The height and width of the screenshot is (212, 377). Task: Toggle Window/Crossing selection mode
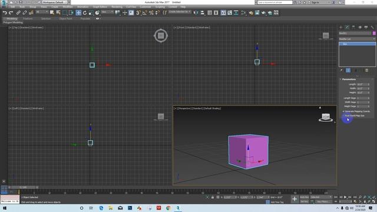(x=71, y=13)
